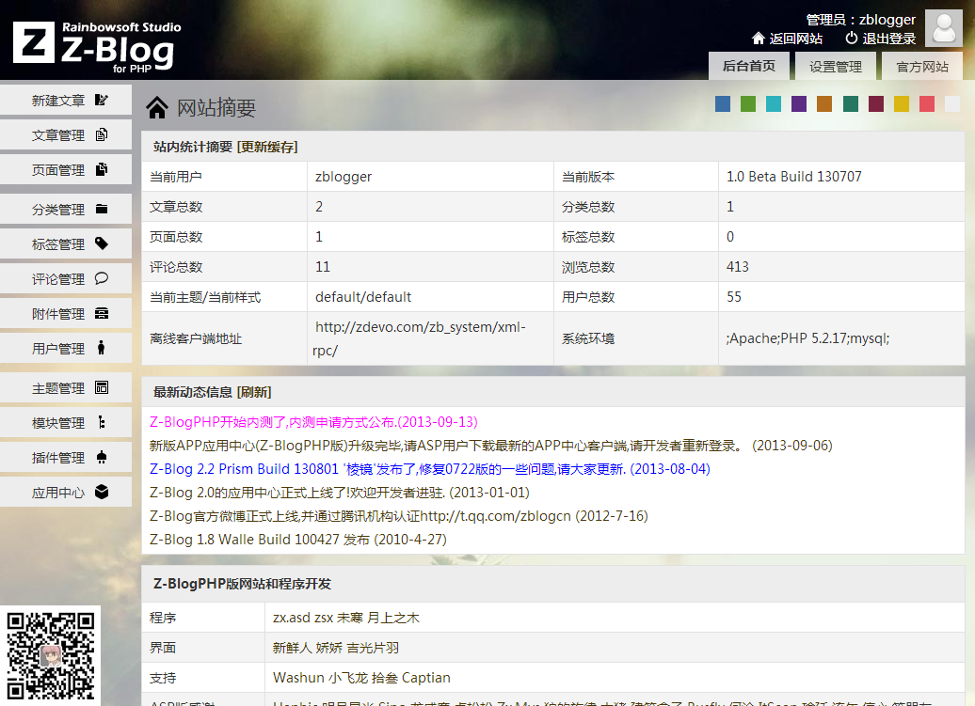Open comments using the speech bubble icon
Image resolution: width=975 pixels, height=706 pixels.
(x=104, y=278)
